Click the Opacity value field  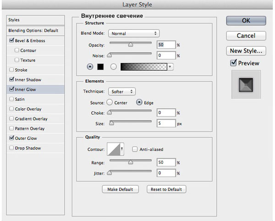tap(166, 45)
